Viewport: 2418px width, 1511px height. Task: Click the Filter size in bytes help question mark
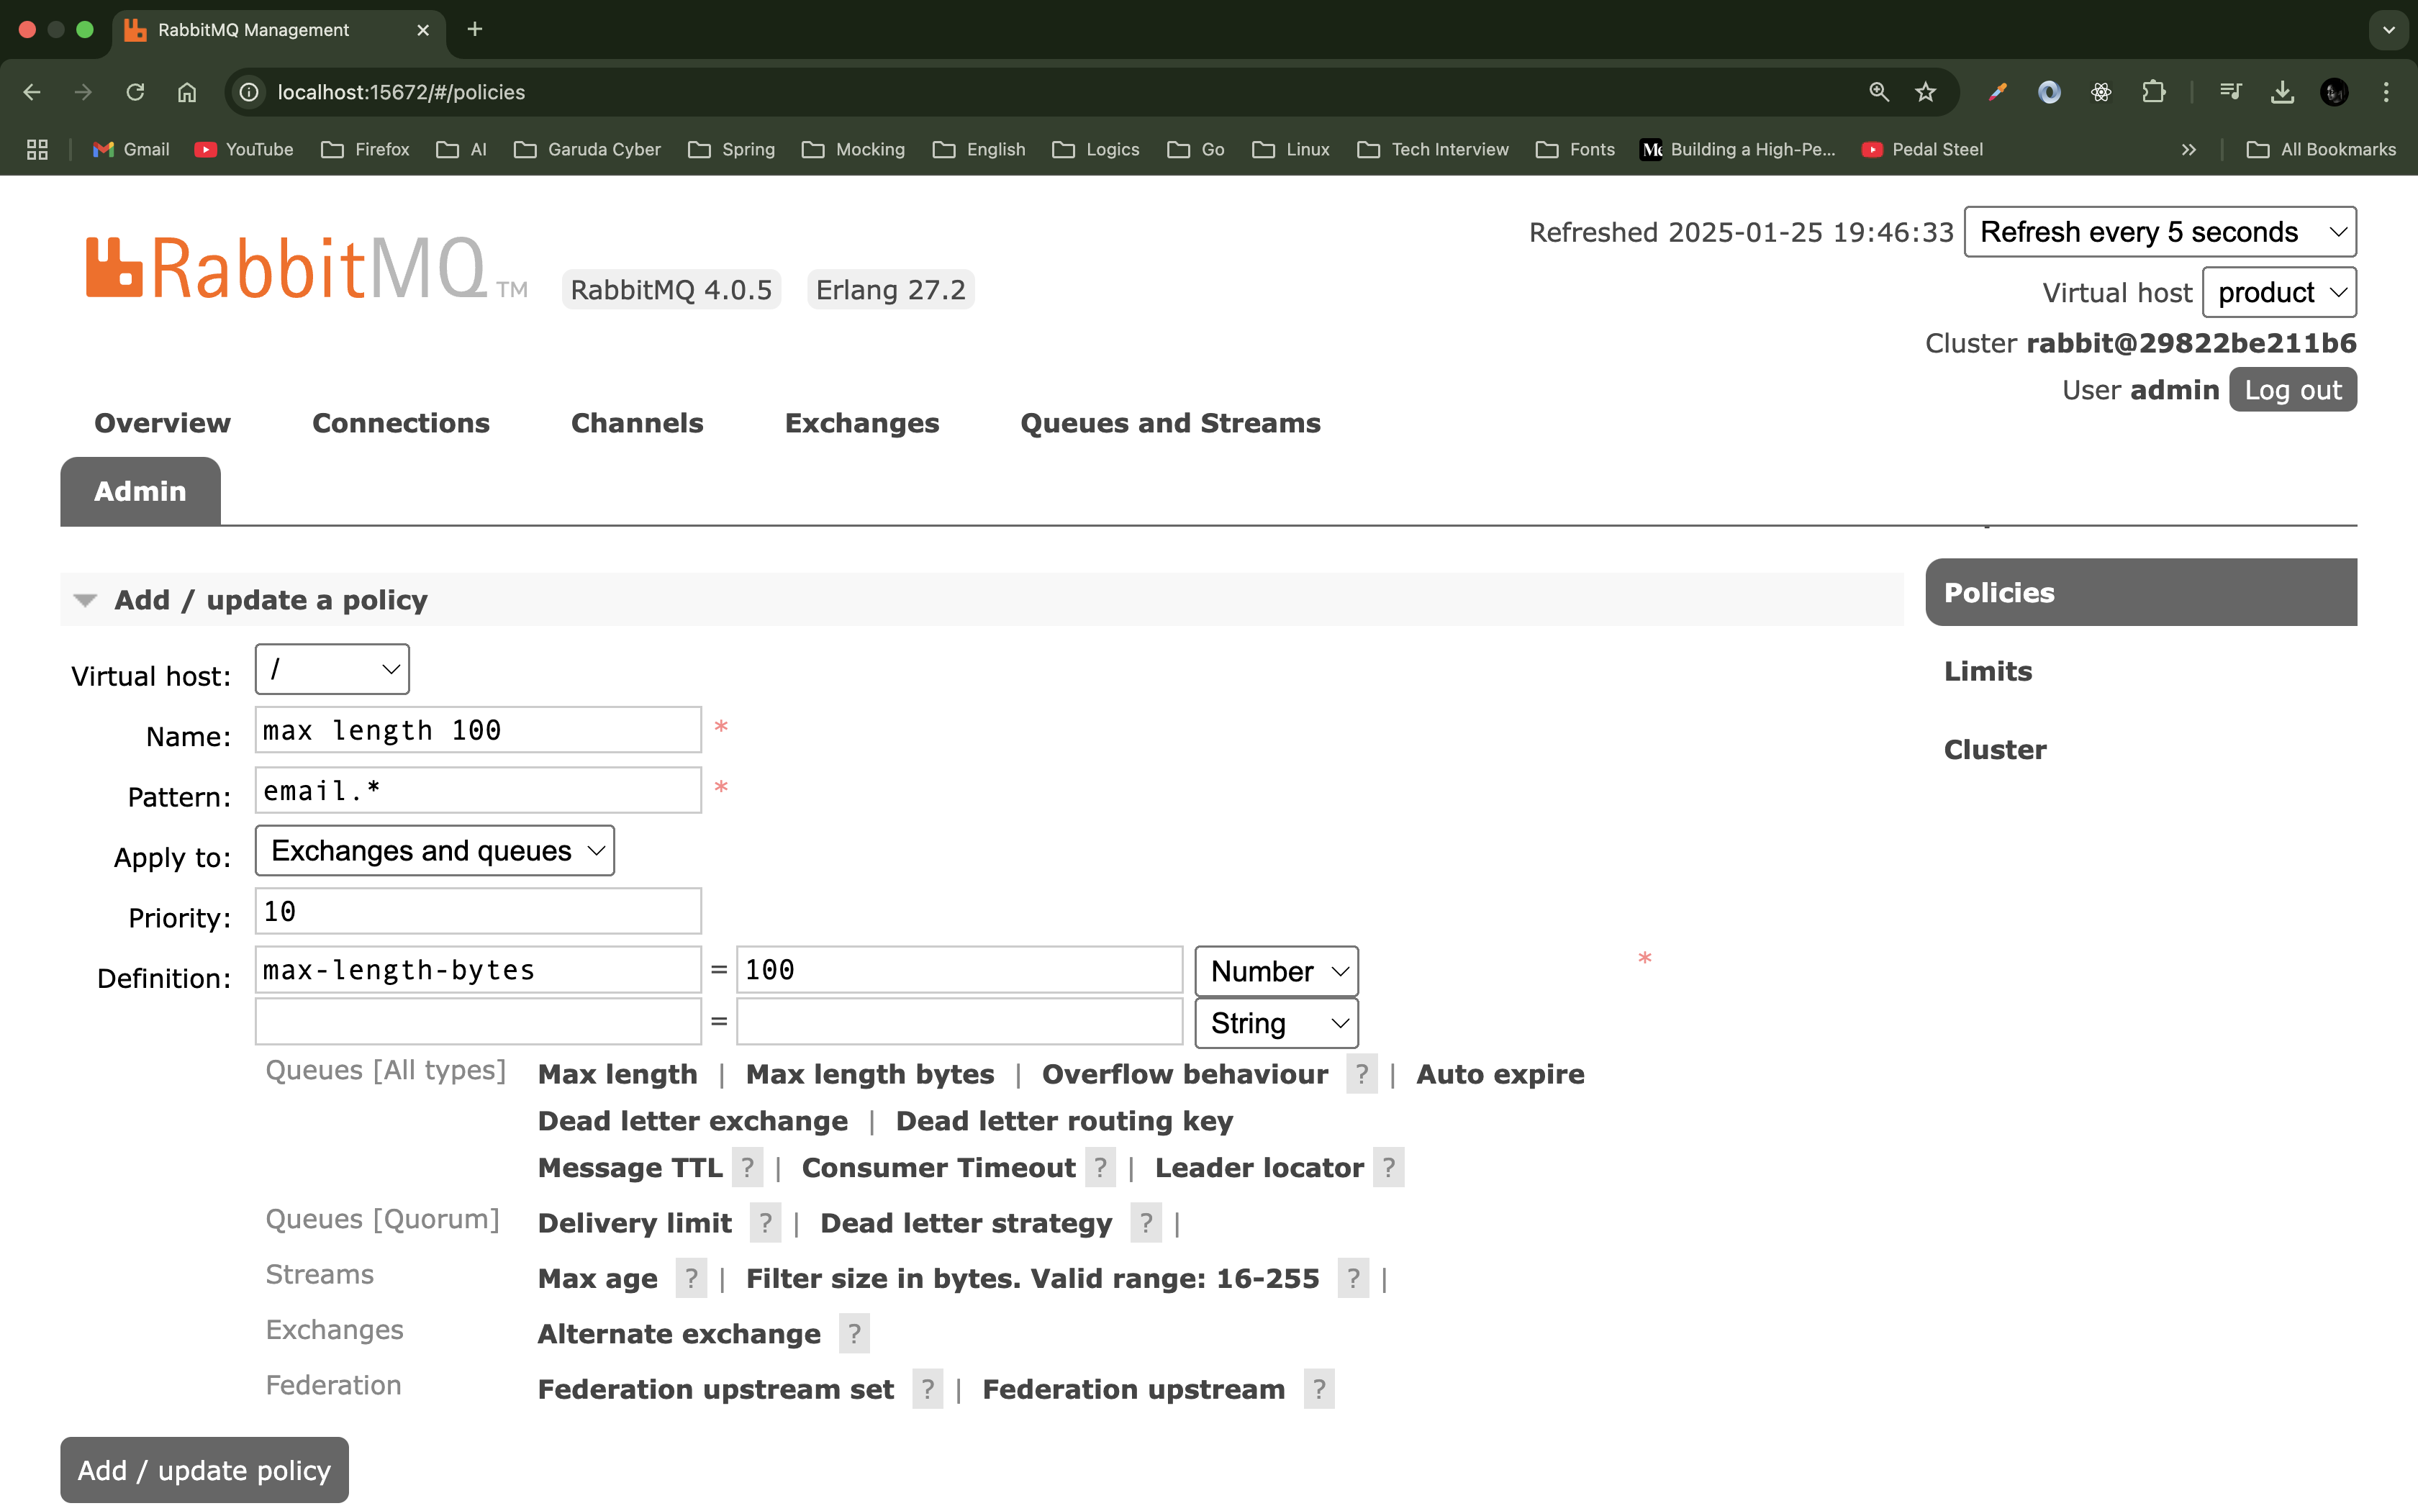1353,1278
